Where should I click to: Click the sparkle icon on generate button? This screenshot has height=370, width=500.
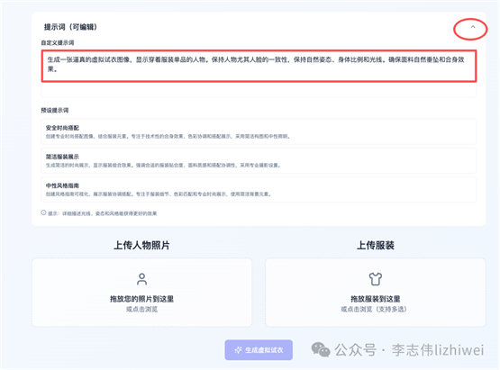coord(238,350)
